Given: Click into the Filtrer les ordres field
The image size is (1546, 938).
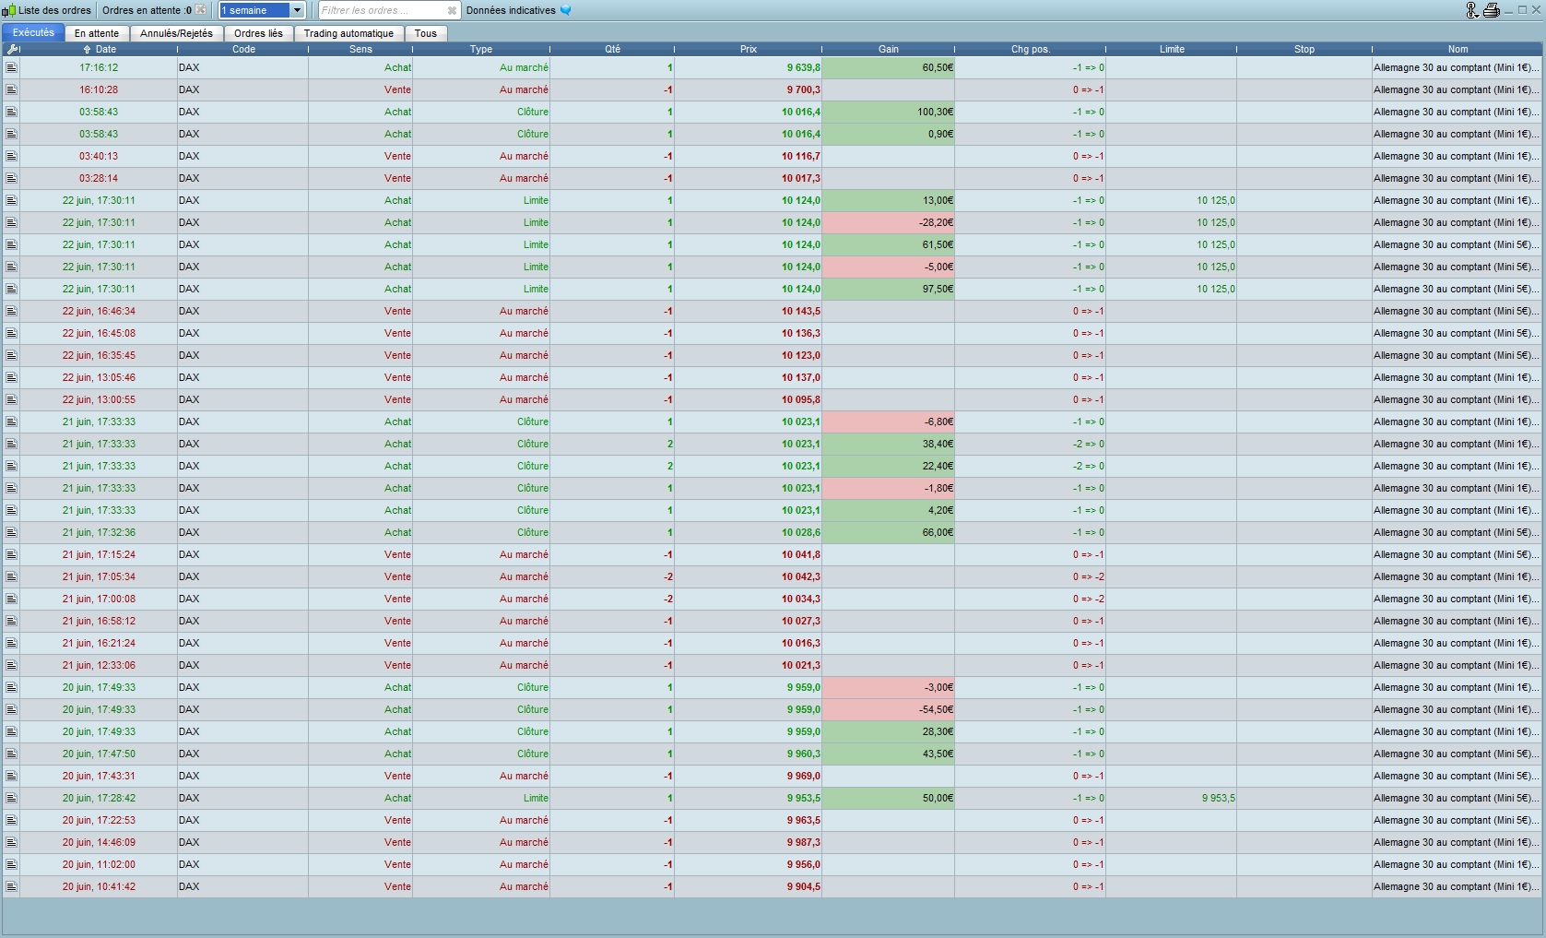Looking at the screenshot, I should (x=380, y=10).
